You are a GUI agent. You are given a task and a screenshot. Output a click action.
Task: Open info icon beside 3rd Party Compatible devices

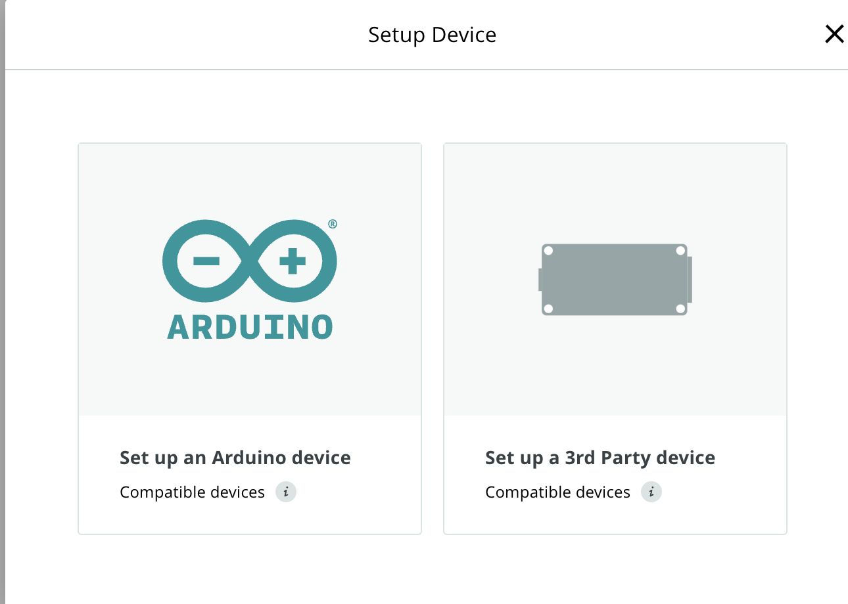click(x=651, y=492)
